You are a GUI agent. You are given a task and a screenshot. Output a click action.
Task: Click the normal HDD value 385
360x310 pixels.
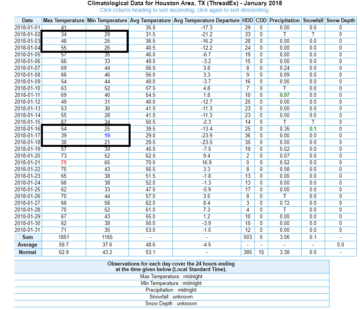click(248, 252)
